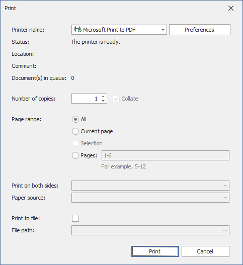The width and height of the screenshot is (243, 265).
Task: Click the 'Number of copies:' label
Action: point(34,99)
